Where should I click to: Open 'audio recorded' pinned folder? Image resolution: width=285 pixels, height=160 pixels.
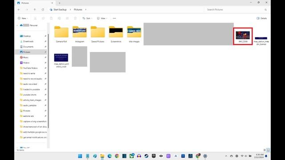pyautogui.click(x=30, y=84)
